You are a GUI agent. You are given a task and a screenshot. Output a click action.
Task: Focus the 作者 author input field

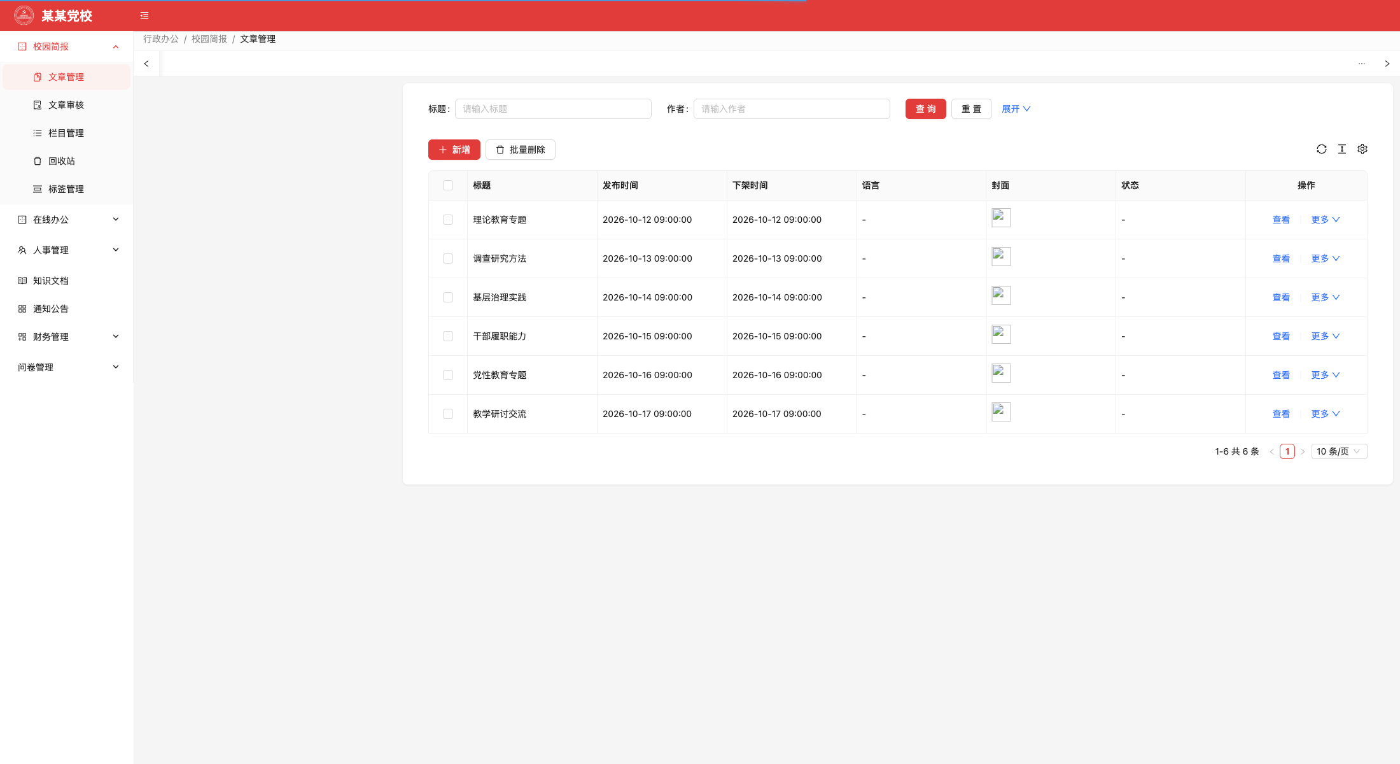point(792,109)
